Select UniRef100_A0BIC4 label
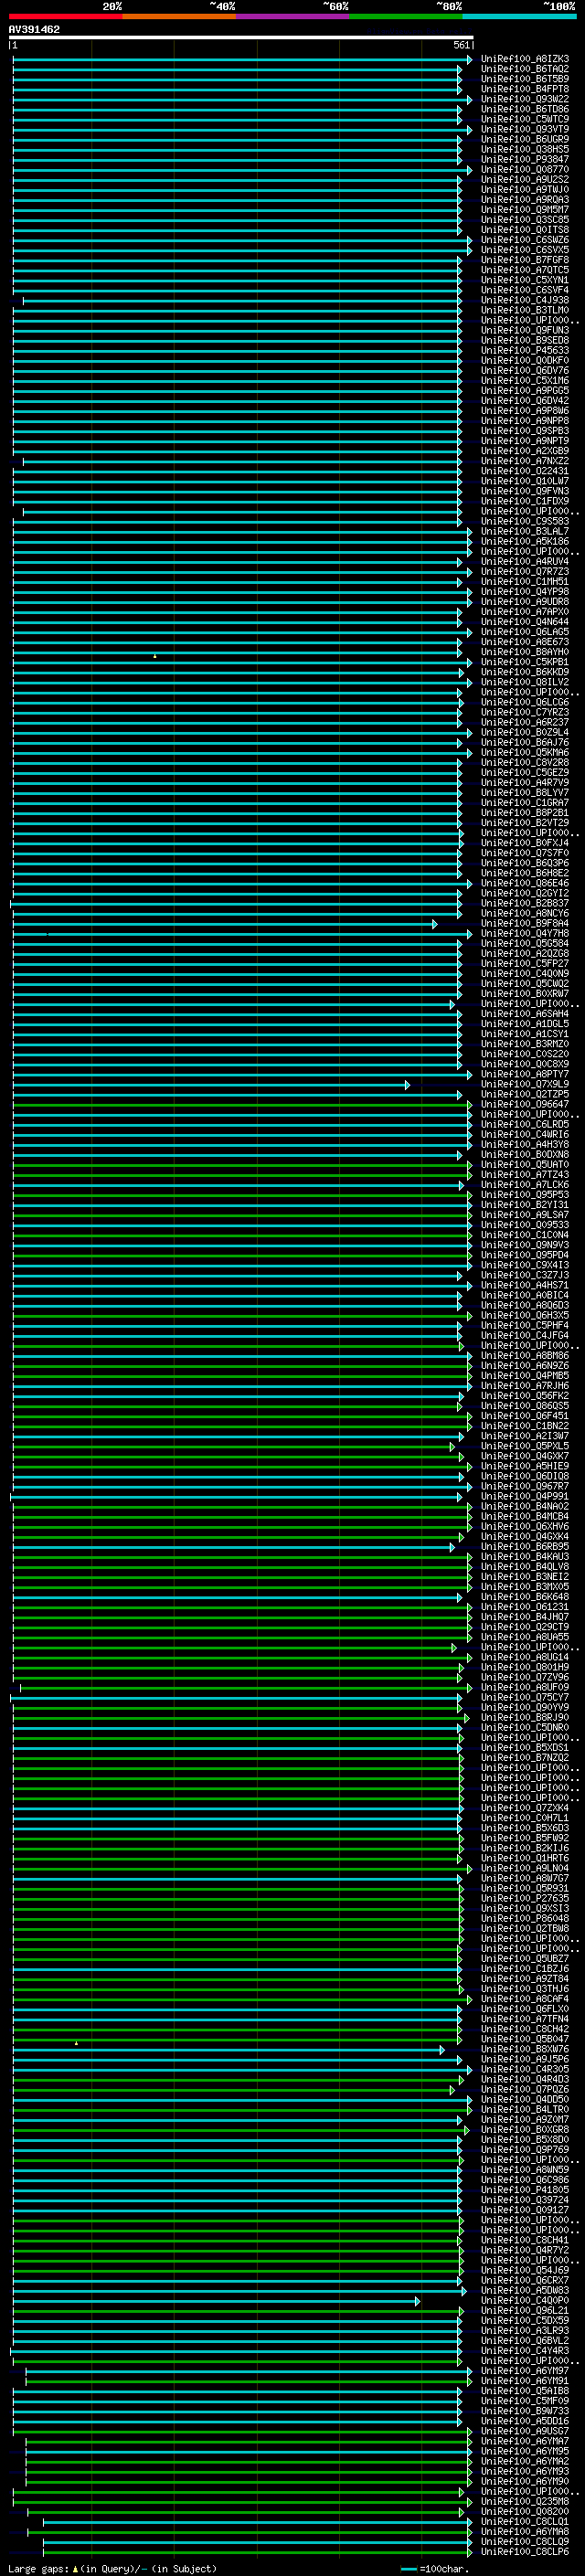The width and height of the screenshot is (585, 2576). [525, 1295]
